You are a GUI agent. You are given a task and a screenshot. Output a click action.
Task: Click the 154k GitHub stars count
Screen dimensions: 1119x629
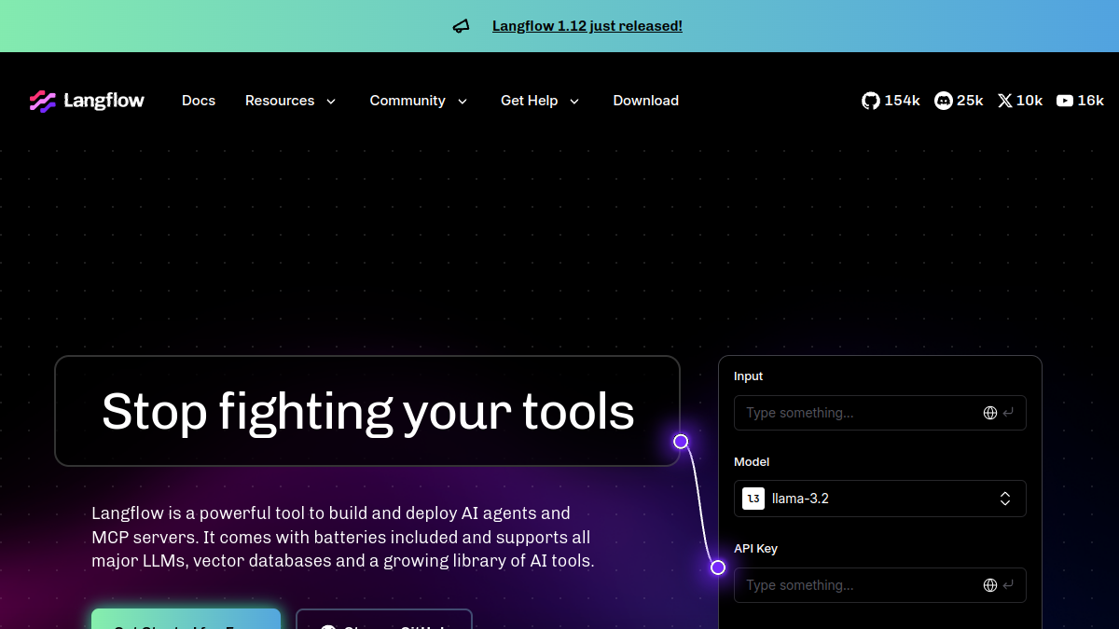[x=903, y=101]
